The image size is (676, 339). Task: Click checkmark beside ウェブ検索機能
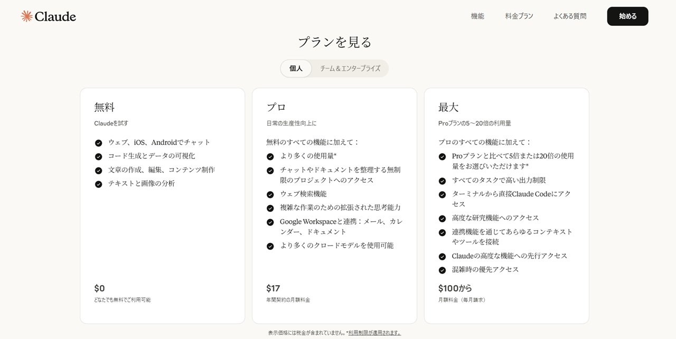click(x=270, y=195)
